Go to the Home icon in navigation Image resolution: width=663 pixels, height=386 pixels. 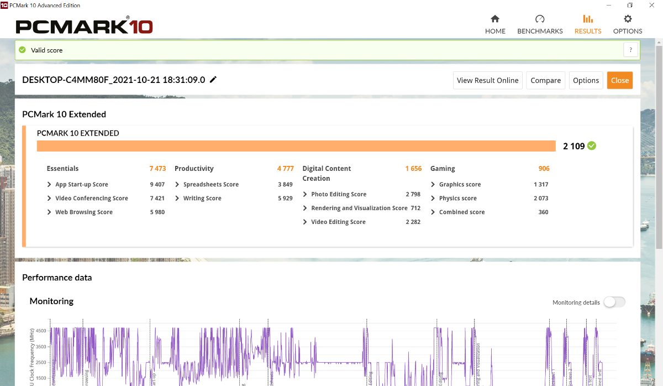coord(495,19)
